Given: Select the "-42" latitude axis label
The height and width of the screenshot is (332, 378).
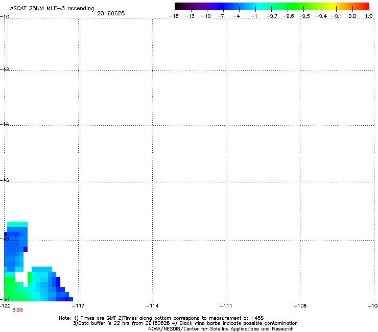Looking at the screenshot, I should point(5,69).
